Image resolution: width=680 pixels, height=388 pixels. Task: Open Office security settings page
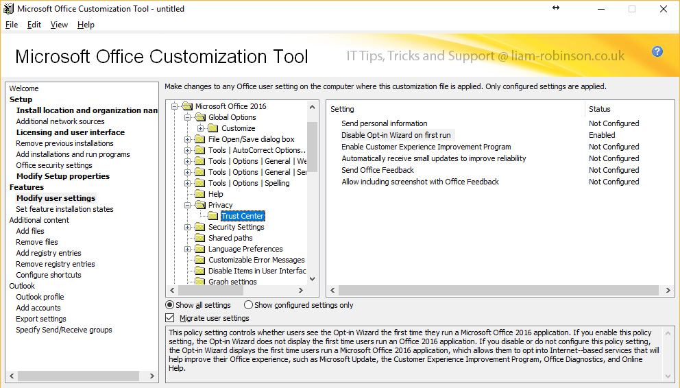pyautogui.click(x=54, y=165)
